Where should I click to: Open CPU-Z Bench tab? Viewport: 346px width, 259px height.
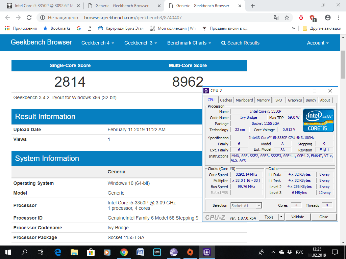point(311,100)
